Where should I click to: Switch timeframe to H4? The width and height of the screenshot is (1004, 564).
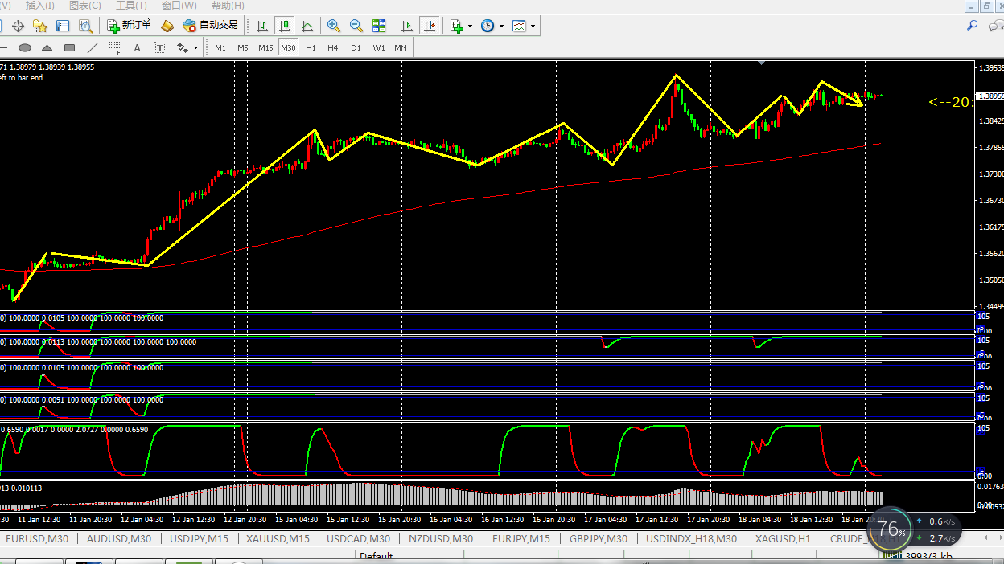click(x=333, y=47)
